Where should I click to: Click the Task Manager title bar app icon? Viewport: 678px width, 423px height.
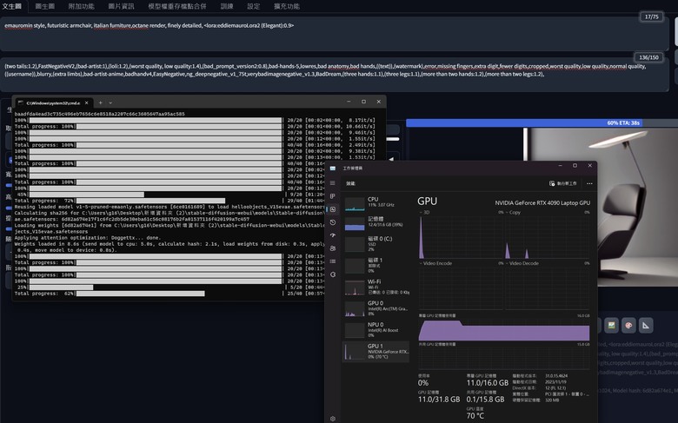[x=333, y=169]
